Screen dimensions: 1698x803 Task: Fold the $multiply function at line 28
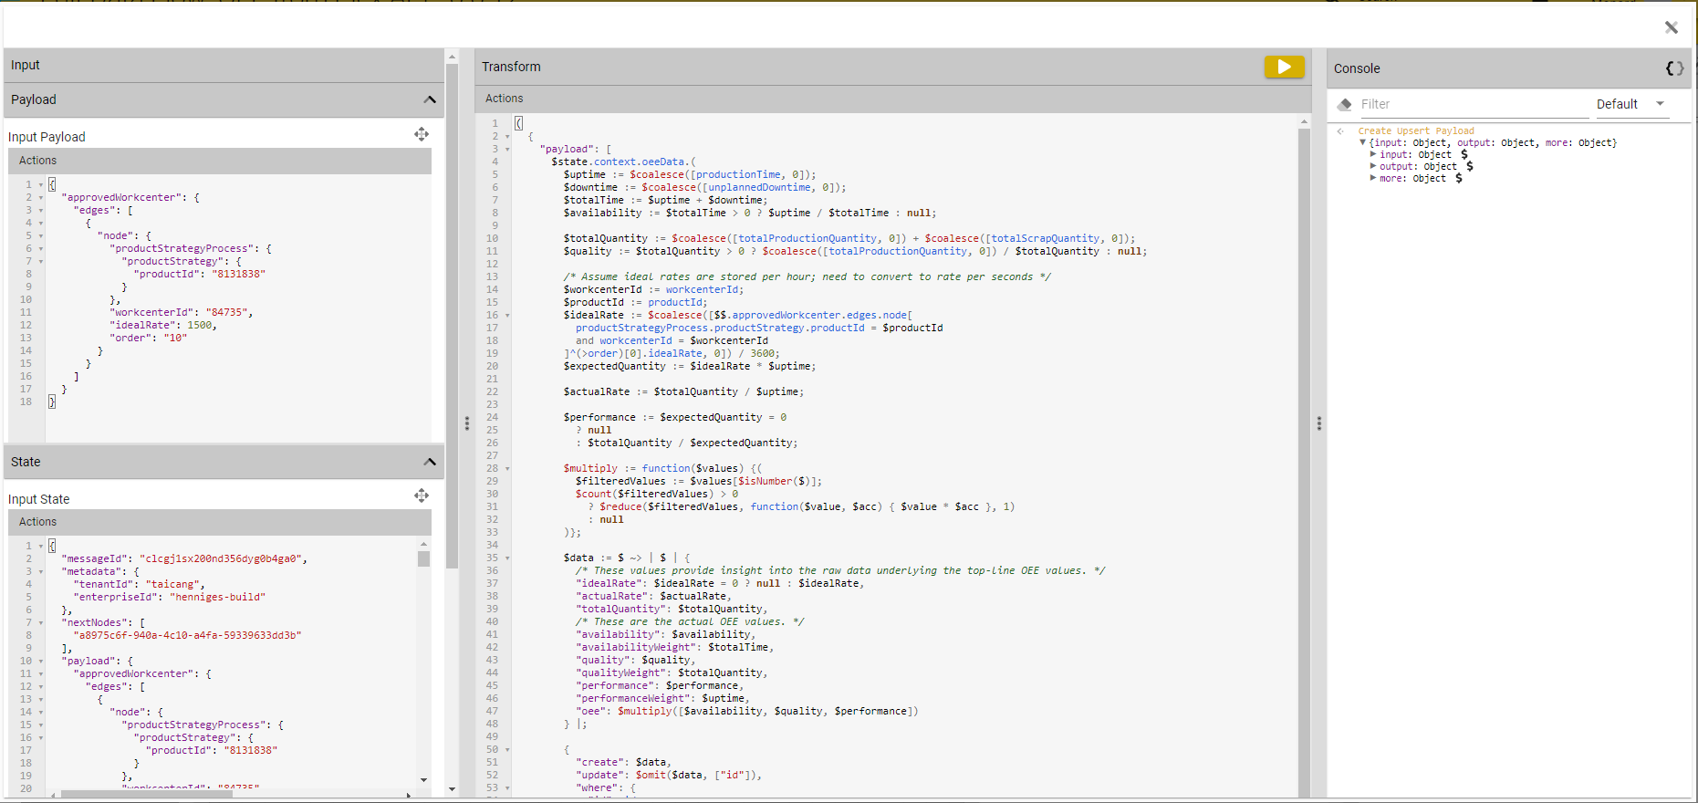[507, 469]
